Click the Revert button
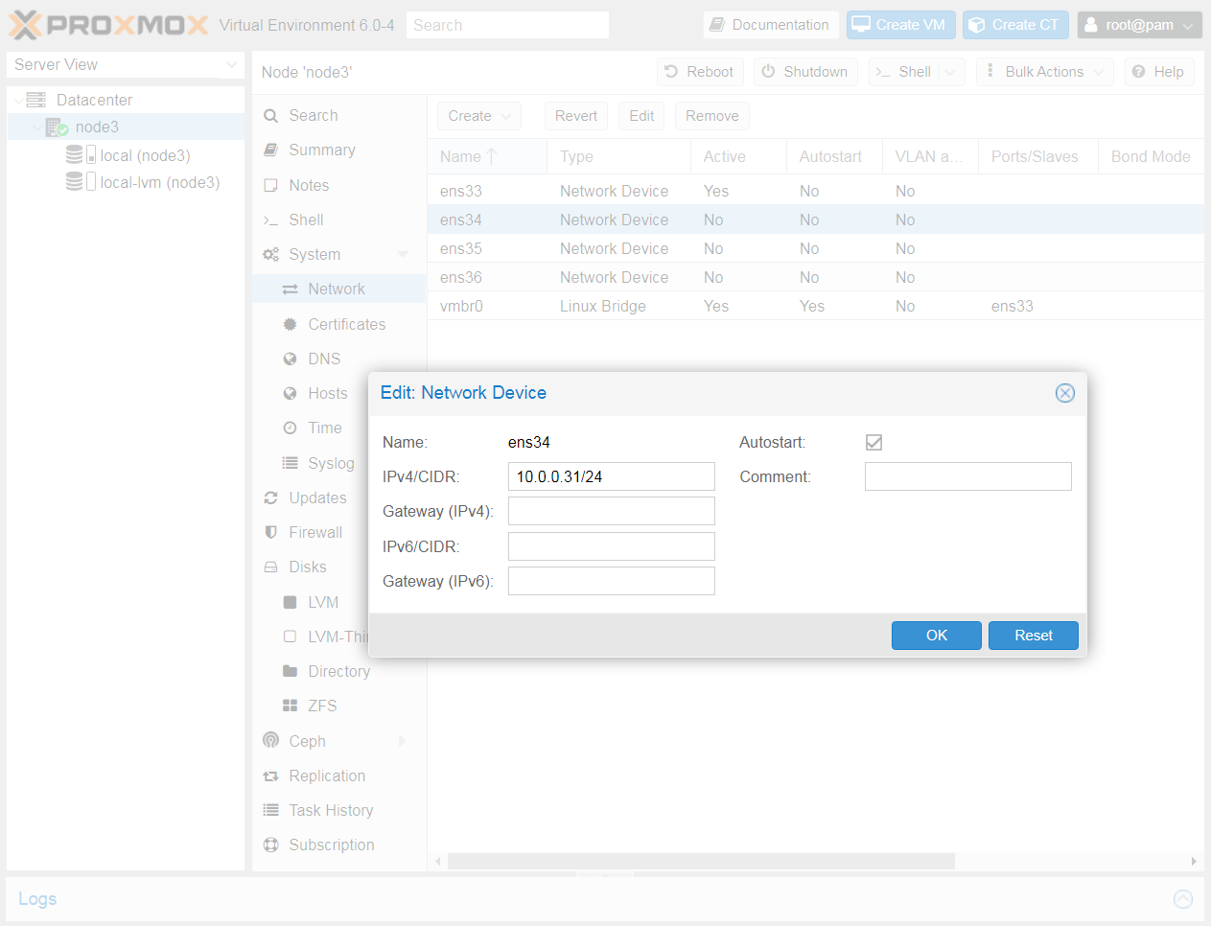Image resolution: width=1211 pixels, height=926 pixels. (x=575, y=116)
